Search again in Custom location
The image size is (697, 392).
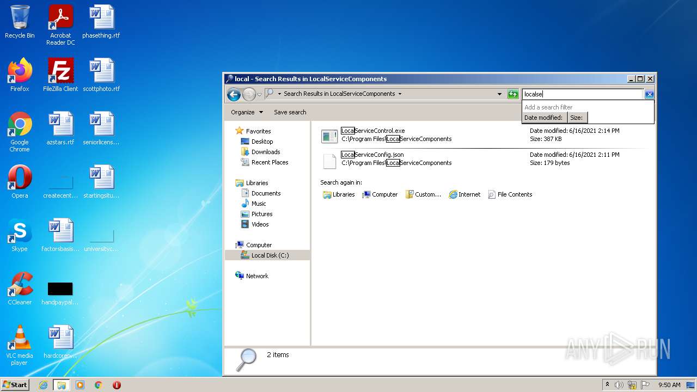[x=423, y=194]
